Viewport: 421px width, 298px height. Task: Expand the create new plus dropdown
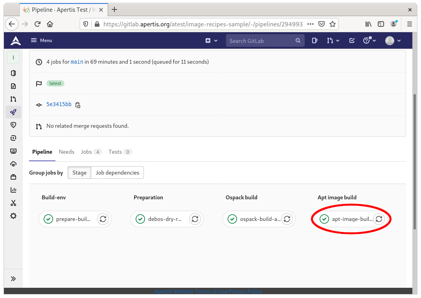pos(211,40)
